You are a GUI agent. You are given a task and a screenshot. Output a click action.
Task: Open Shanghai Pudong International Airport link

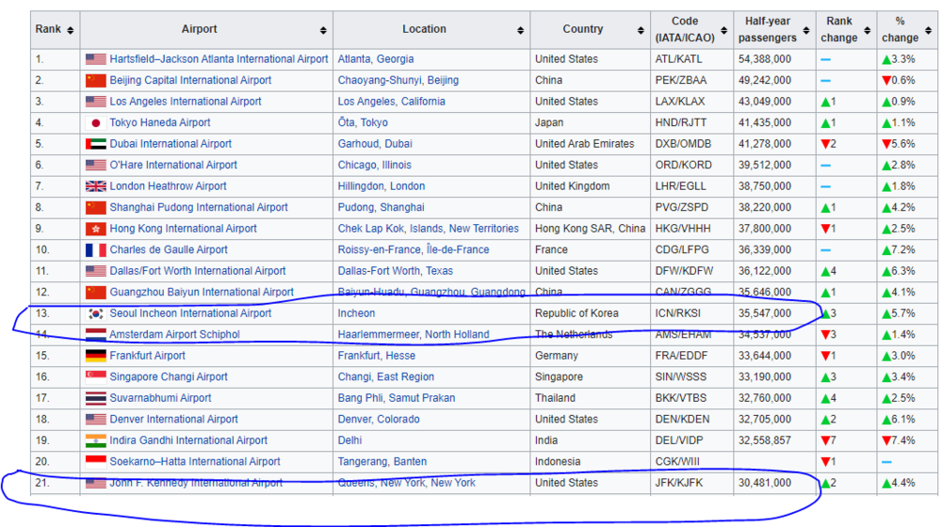click(x=198, y=208)
